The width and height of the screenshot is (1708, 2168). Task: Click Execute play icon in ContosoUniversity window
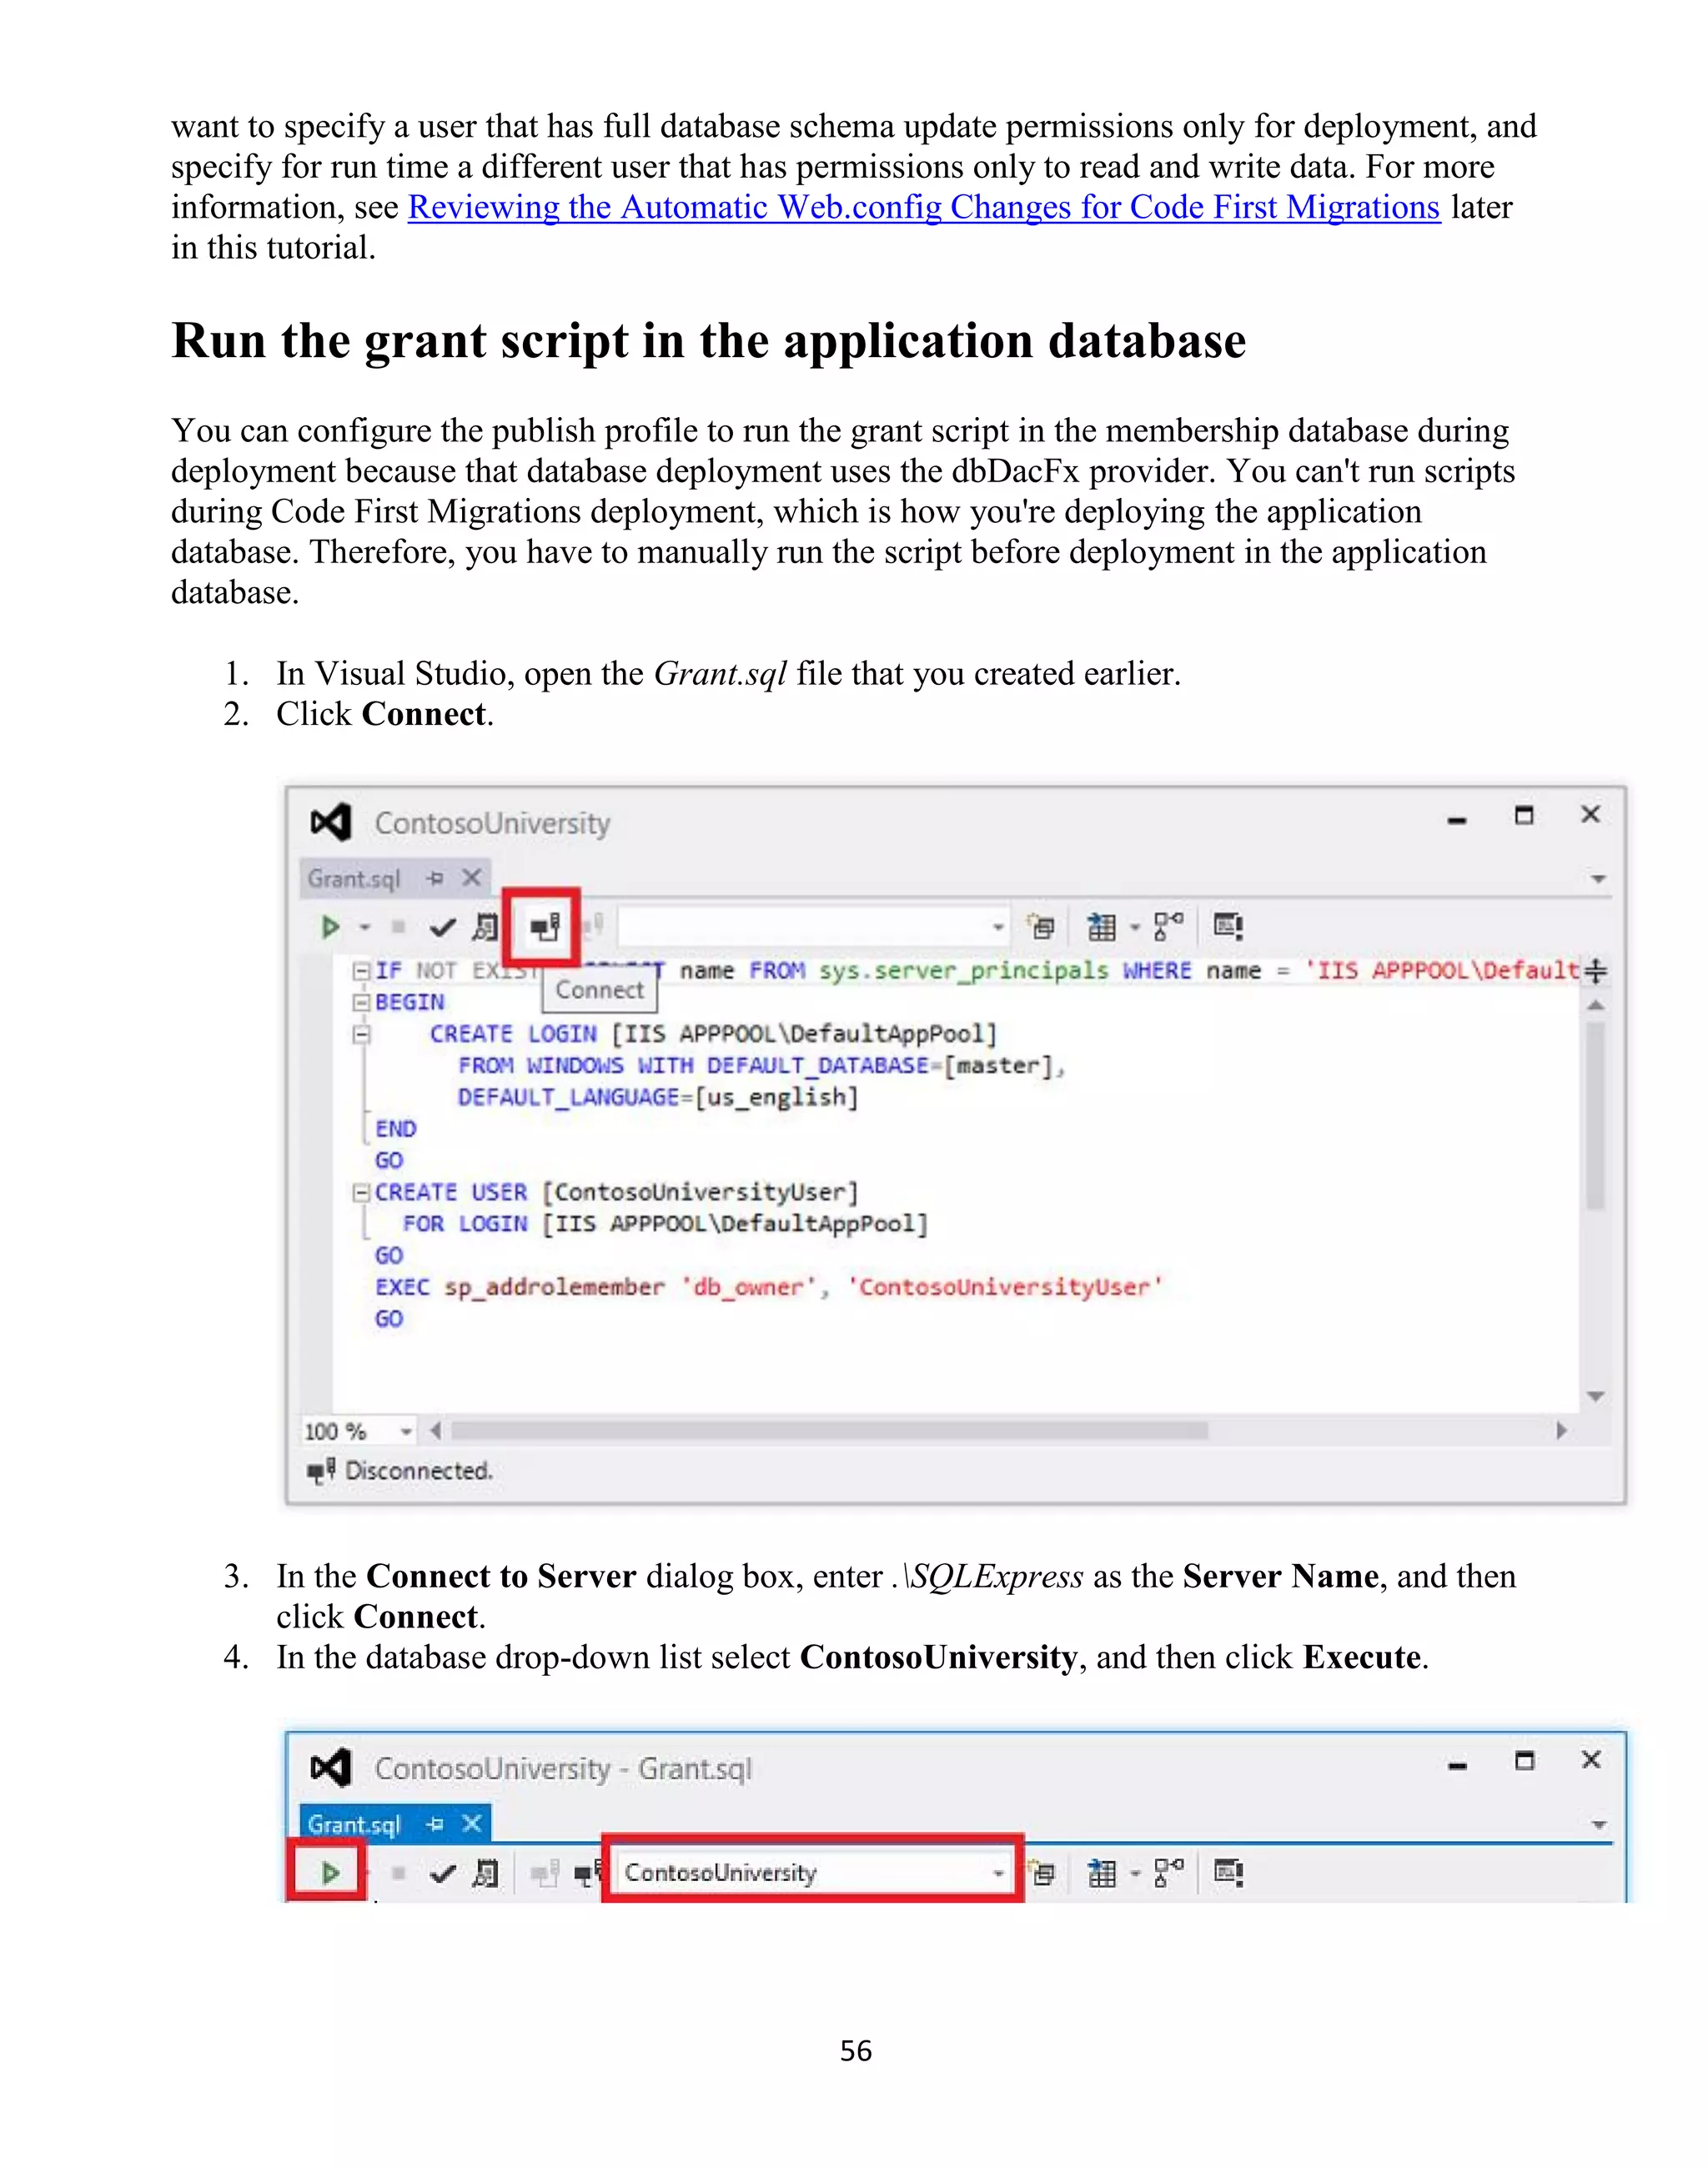point(330,927)
